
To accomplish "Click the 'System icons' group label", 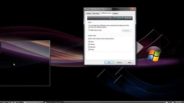I will point(92,35).
